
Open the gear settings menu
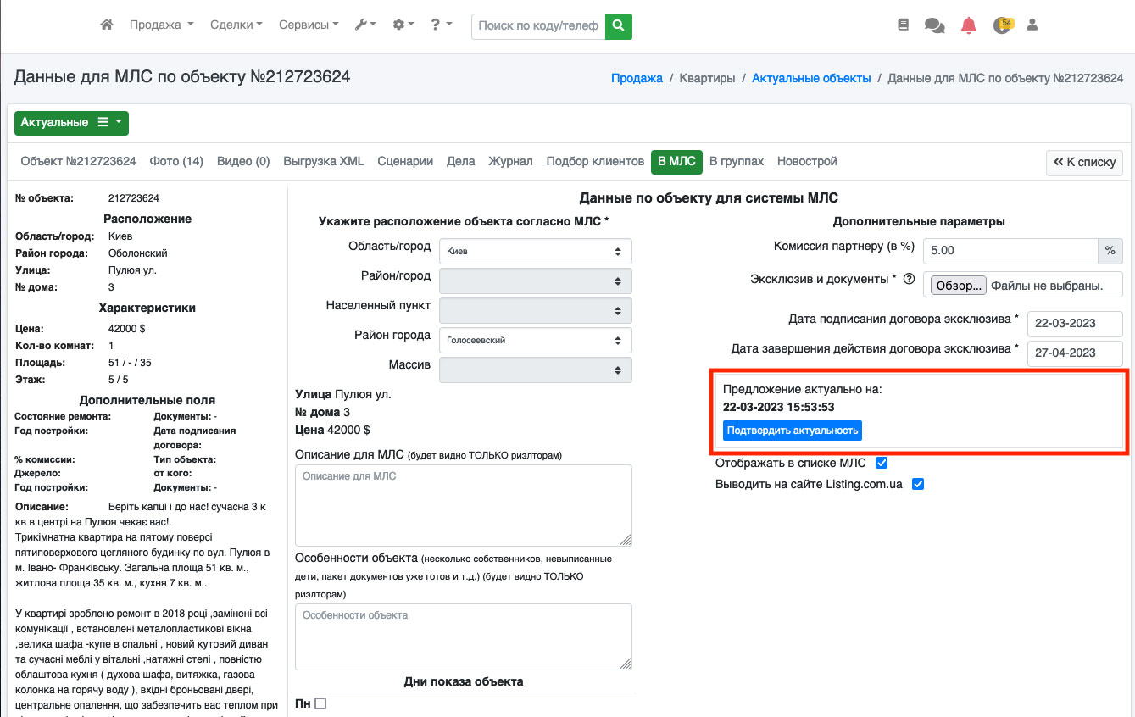tap(403, 25)
